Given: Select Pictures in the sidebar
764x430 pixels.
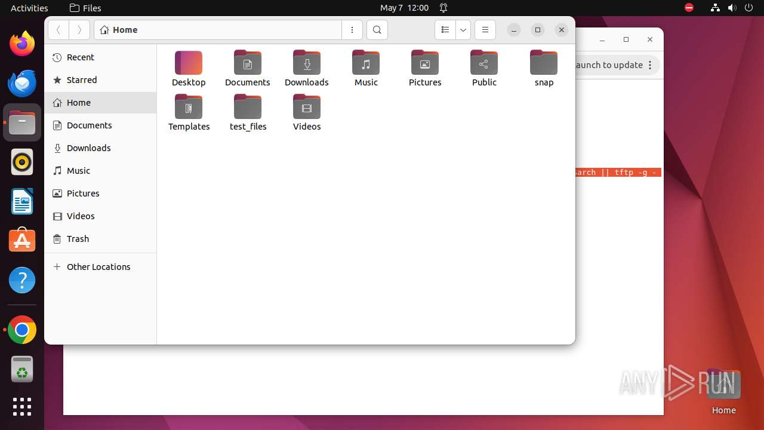Looking at the screenshot, I should coord(100,193).
